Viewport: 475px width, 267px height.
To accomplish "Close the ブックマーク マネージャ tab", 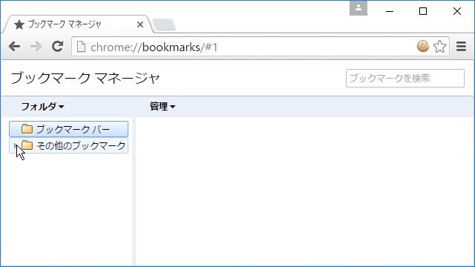I will pos(140,24).
